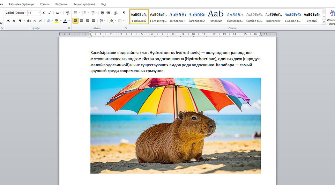The image size is (335, 185).
Task: Click the superscript button
Action: [40, 21]
